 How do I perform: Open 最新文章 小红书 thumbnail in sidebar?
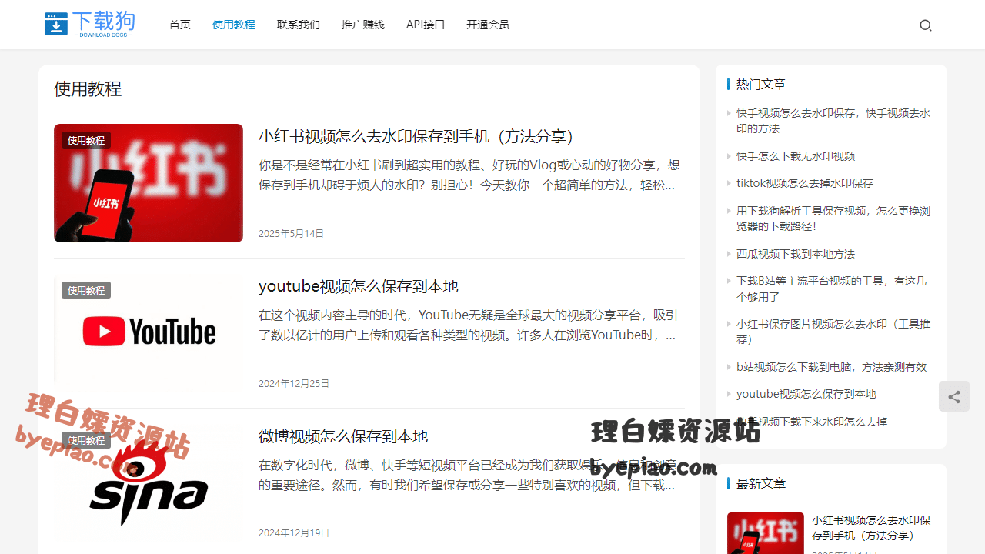(766, 533)
